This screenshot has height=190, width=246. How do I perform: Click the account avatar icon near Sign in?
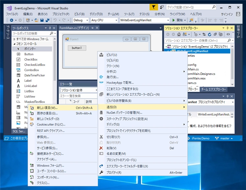coord(238,14)
